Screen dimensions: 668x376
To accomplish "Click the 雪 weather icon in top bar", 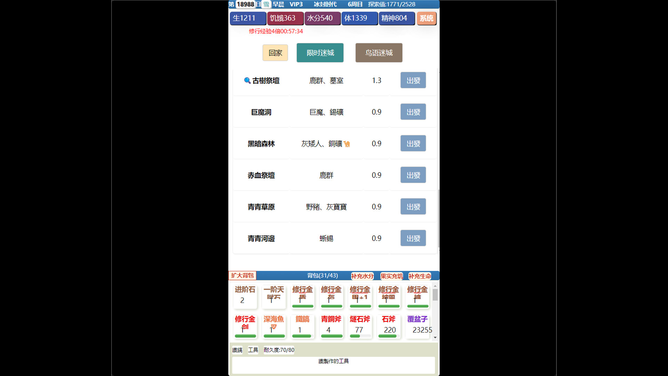I will [266, 4].
